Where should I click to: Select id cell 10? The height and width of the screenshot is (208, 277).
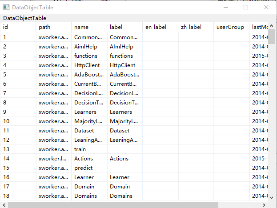coord(18,121)
